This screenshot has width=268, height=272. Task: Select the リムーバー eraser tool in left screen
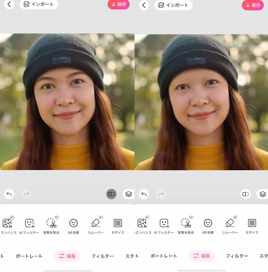96,226
